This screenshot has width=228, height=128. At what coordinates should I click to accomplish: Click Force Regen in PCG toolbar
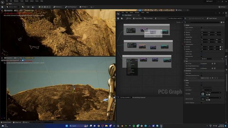coord(148,18)
